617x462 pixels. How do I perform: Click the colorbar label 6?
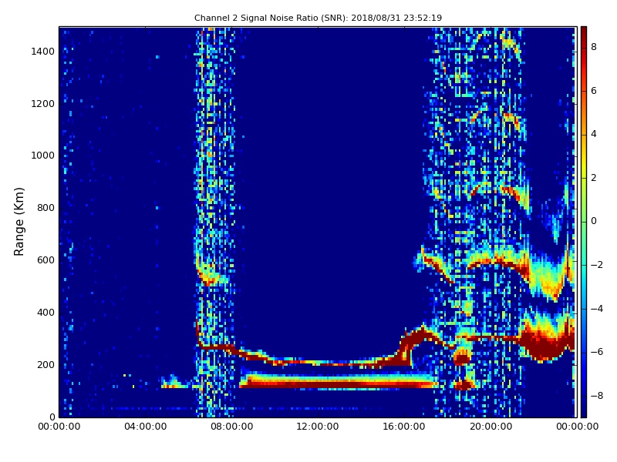[x=594, y=91]
